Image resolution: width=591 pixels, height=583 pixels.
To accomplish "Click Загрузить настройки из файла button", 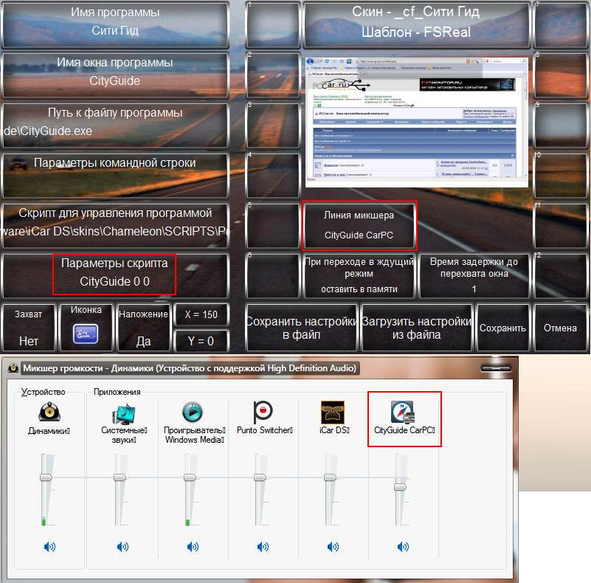I will pyautogui.click(x=416, y=328).
